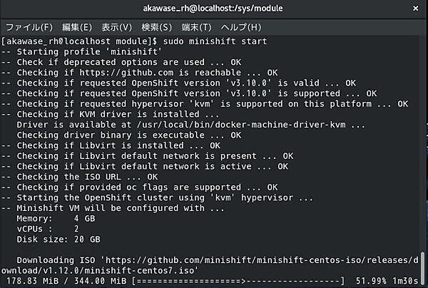
Task: Open the 端末(T) menu
Action: coord(197,27)
